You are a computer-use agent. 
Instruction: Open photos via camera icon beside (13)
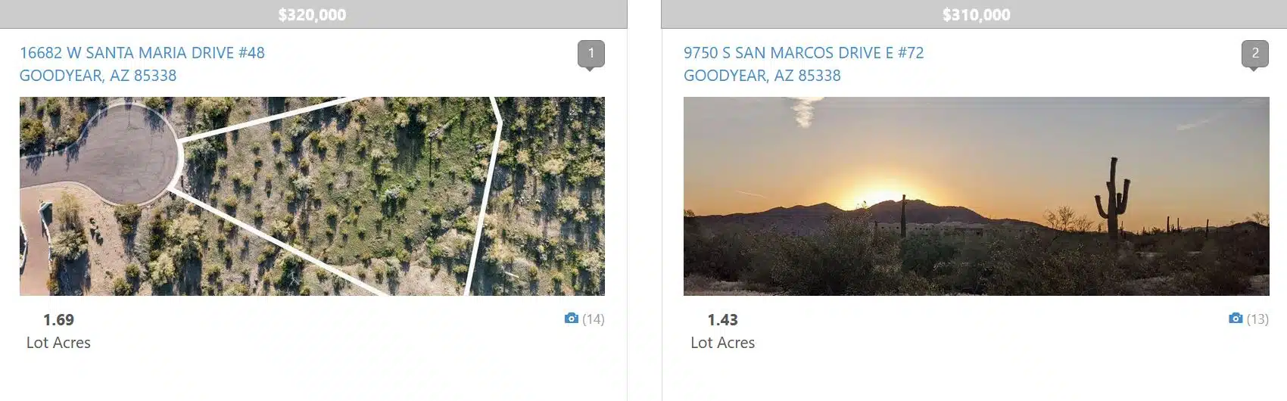point(1236,319)
